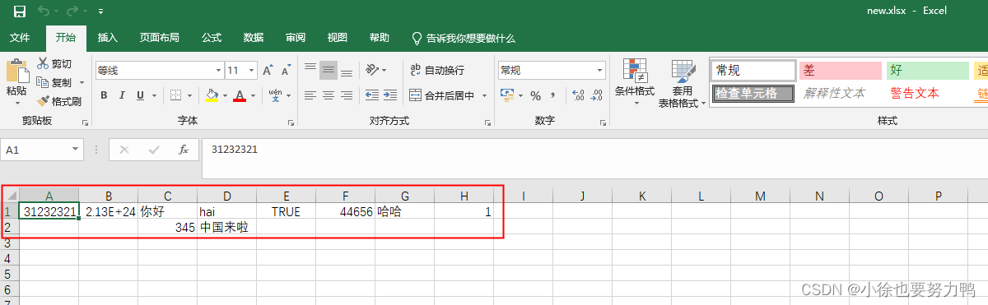Select column header K
This screenshot has width=988, height=305.
[x=641, y=196]
